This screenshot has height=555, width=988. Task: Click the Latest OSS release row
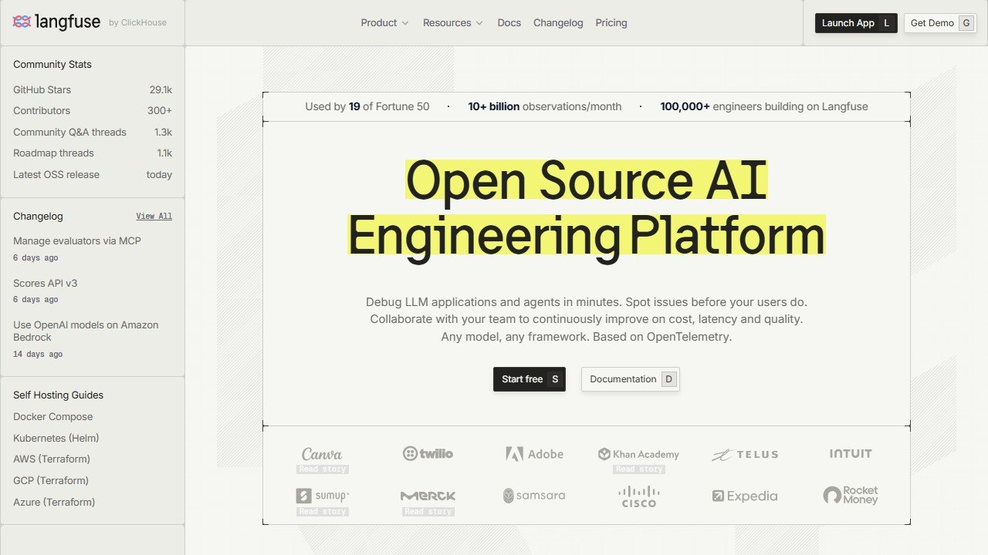93,175
